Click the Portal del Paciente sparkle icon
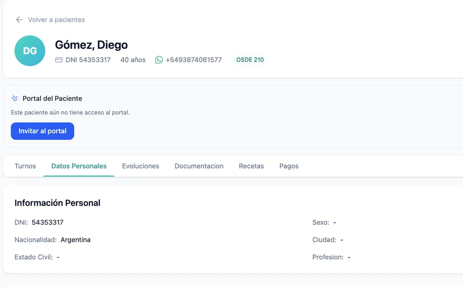Viewport: 463px width, 289px height. click(15, 98)
